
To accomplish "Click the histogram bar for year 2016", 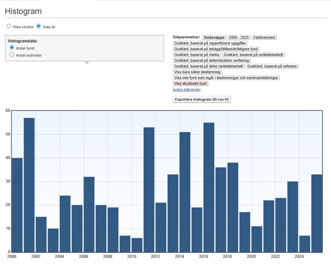I will coord(209,187).
